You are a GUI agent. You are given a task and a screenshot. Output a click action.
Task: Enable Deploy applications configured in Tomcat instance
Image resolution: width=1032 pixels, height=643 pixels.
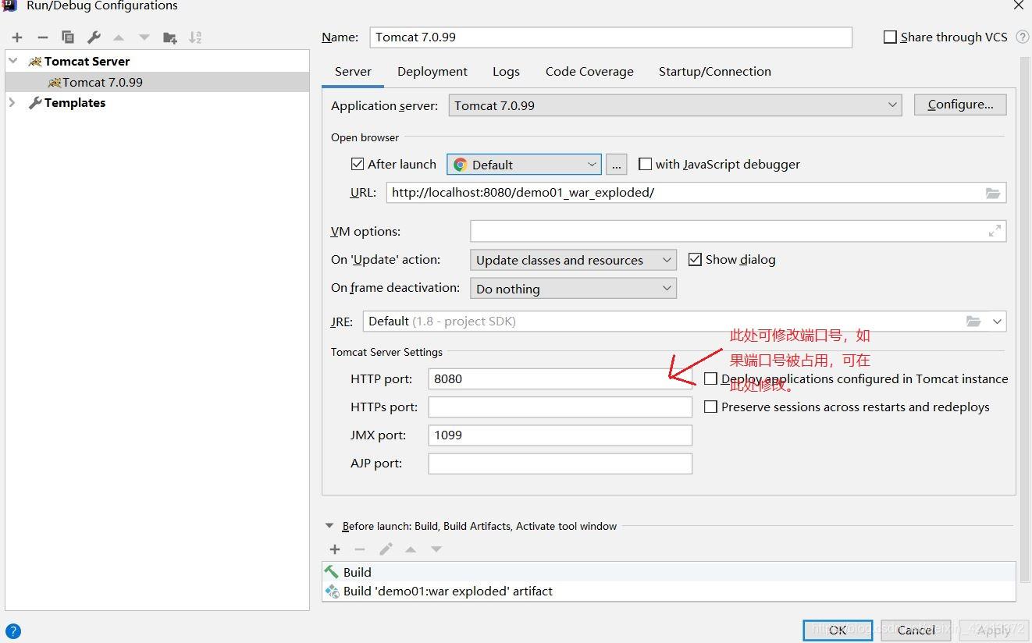(710, 378)
